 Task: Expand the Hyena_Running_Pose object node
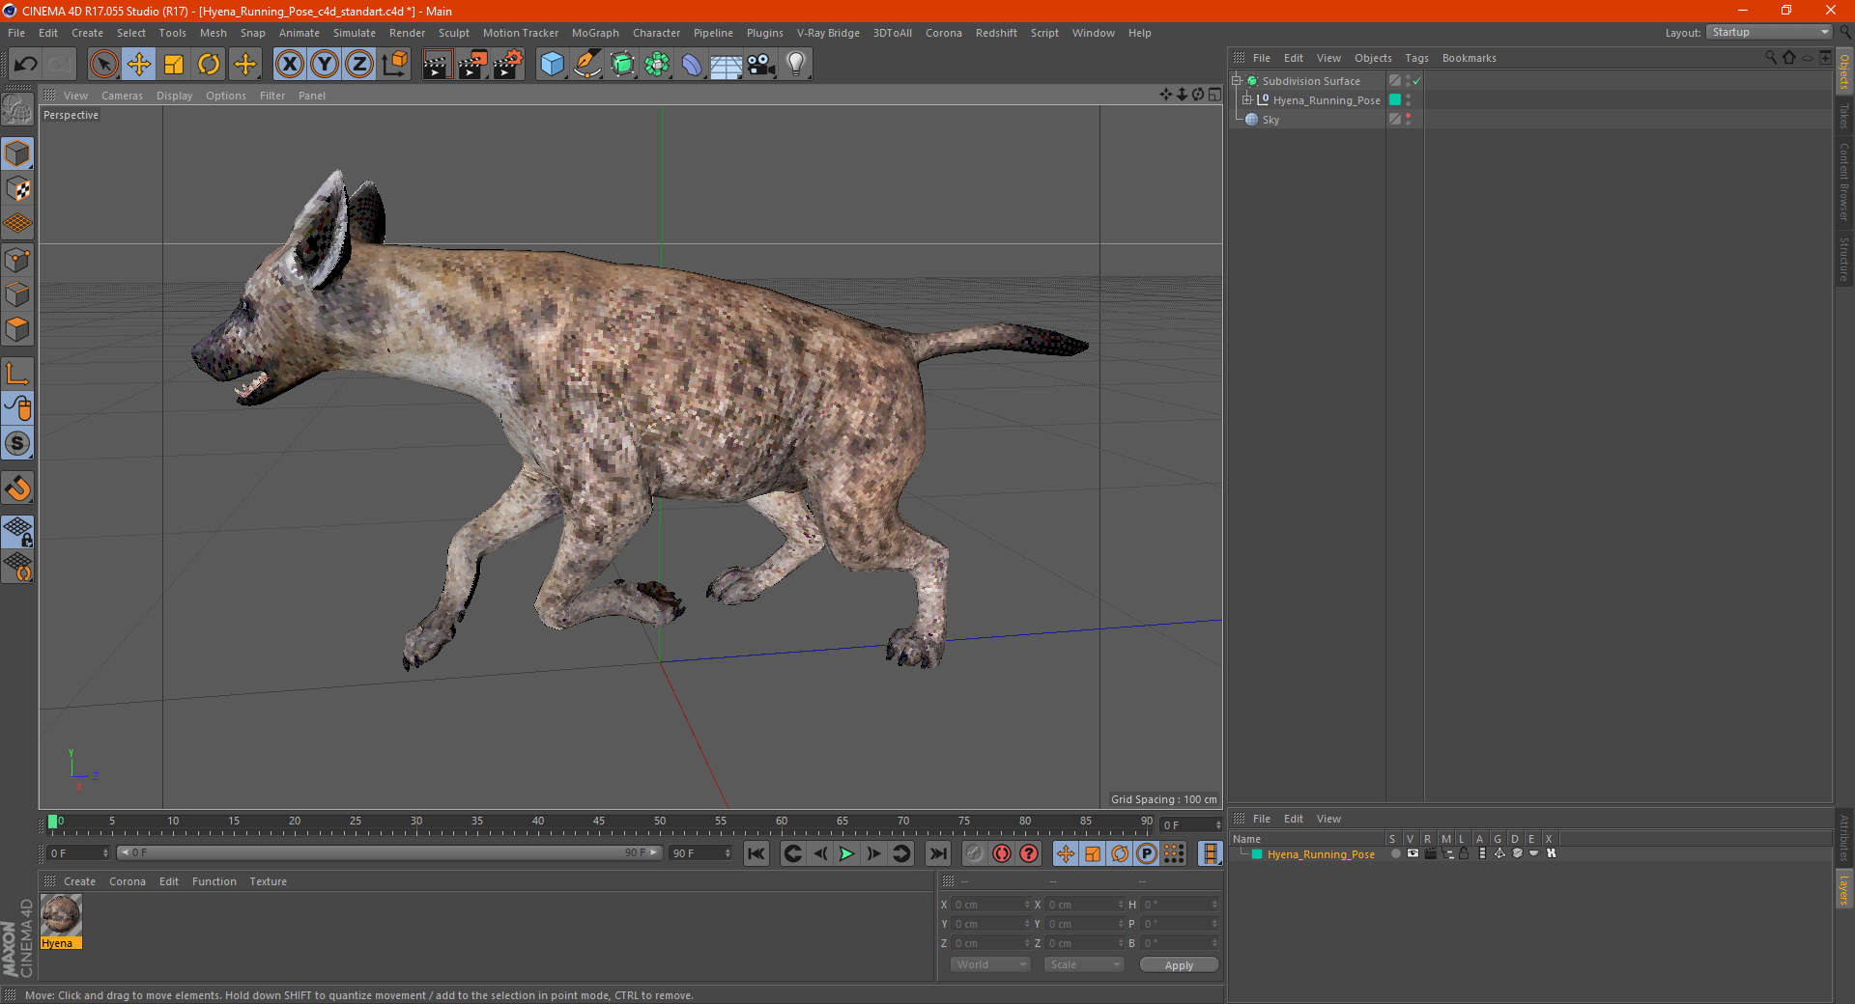[1246, 99]
